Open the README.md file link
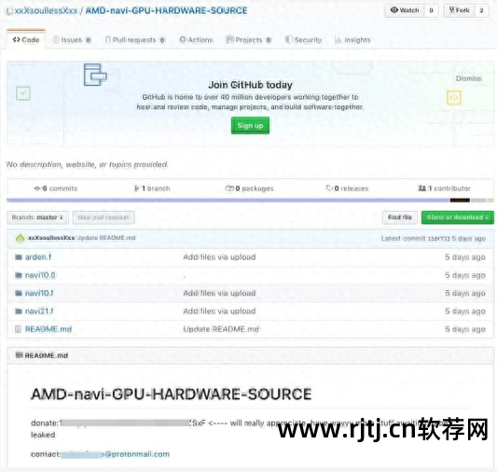 click(48, 329)
